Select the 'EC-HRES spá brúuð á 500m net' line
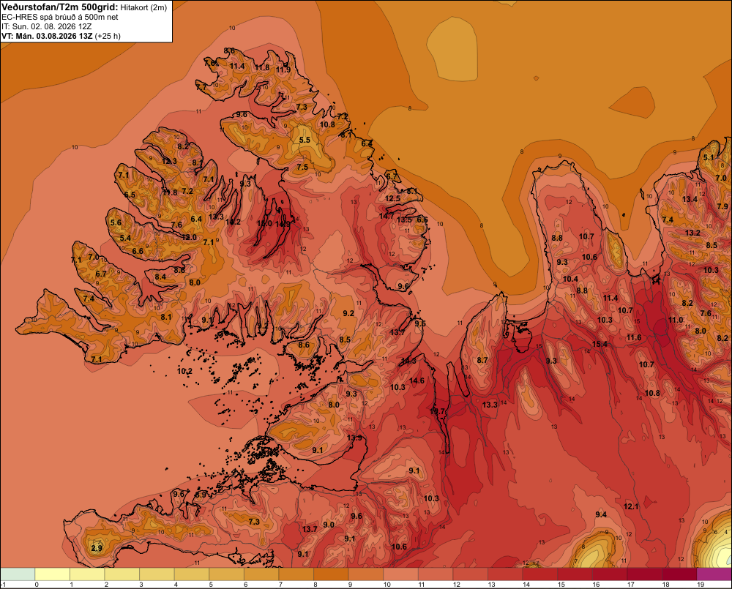Image resolution: width=732 pixels, height=589 pixels. coord(60,17)
